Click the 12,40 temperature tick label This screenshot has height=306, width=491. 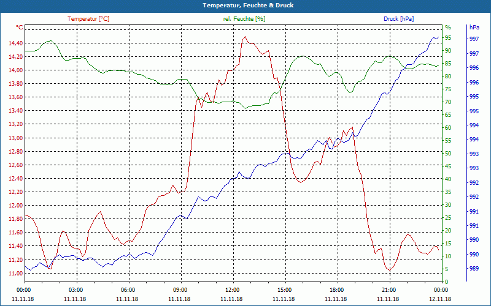pos(16,179)
